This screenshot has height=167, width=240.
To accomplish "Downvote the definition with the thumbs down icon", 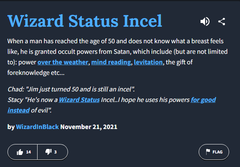I will coord(48,152).
